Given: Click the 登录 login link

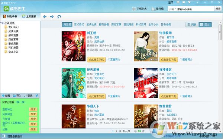Looking at the screenshot, I should [x=171, y=2].
